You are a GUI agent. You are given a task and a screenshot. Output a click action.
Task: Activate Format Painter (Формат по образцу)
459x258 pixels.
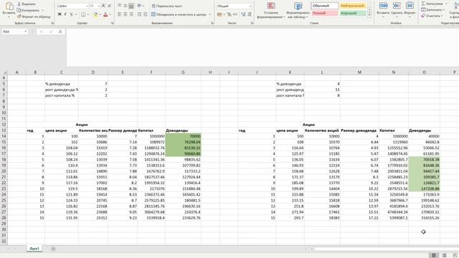click(34, 16)
